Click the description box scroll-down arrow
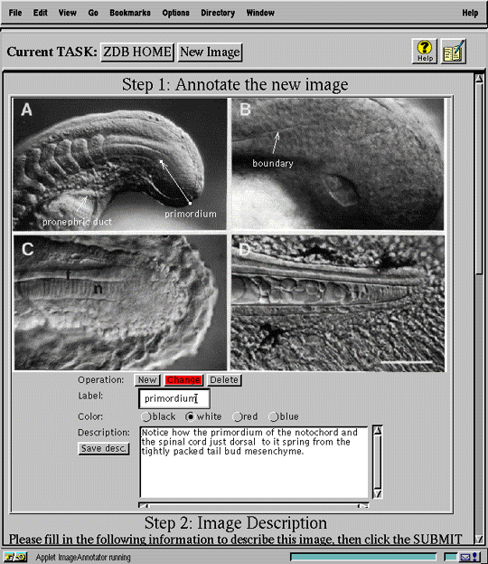 [x=378, y=493]
